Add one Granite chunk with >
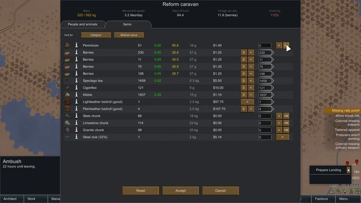 (x=279, y=130)
